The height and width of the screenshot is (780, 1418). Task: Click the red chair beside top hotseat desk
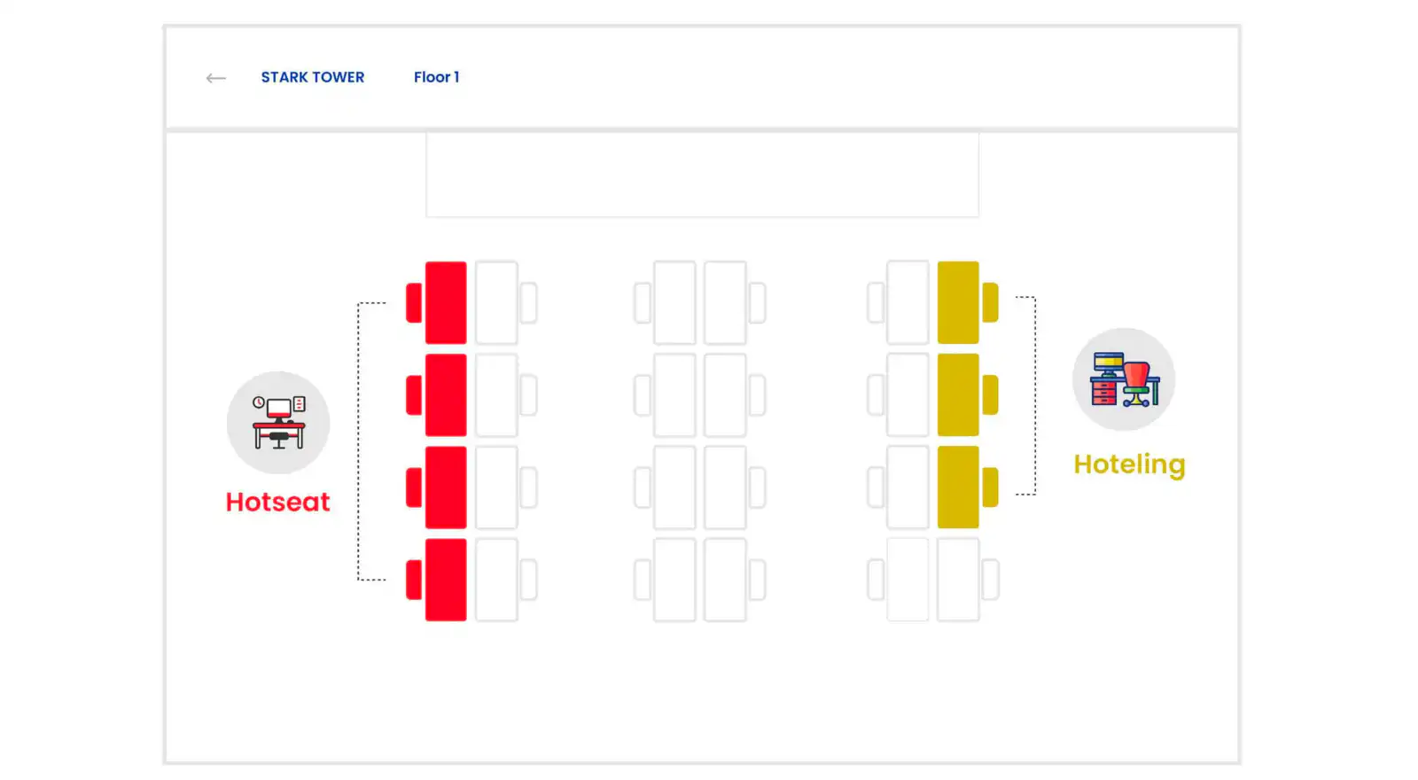(414, 302)
